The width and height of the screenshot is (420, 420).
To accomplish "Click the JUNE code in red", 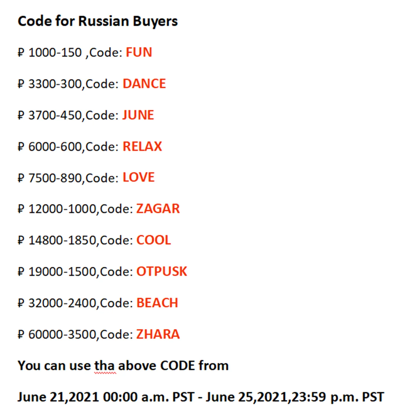I will coord(138,115).
